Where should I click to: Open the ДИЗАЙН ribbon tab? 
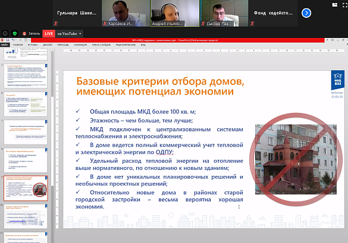point(48,45)
